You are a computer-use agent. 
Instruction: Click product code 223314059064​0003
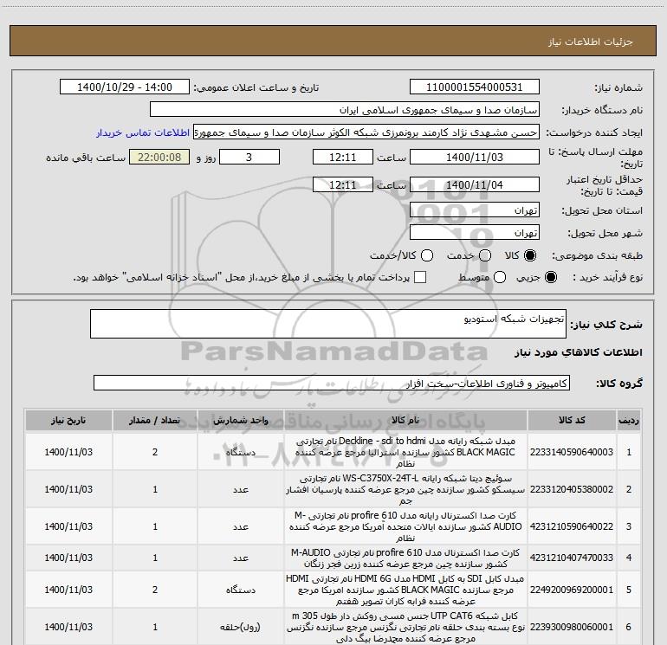(x=572, y=452)
